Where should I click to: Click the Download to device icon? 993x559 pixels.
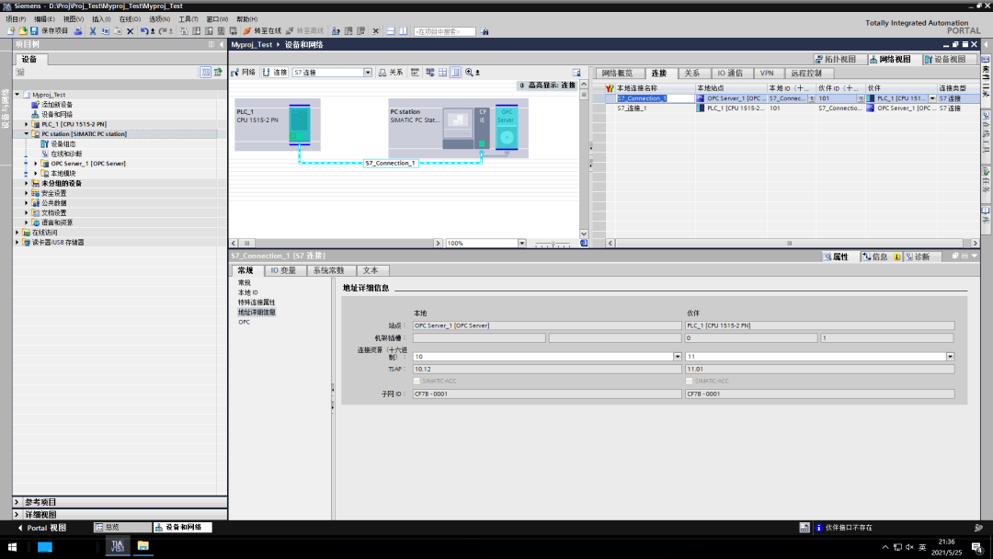197,31
